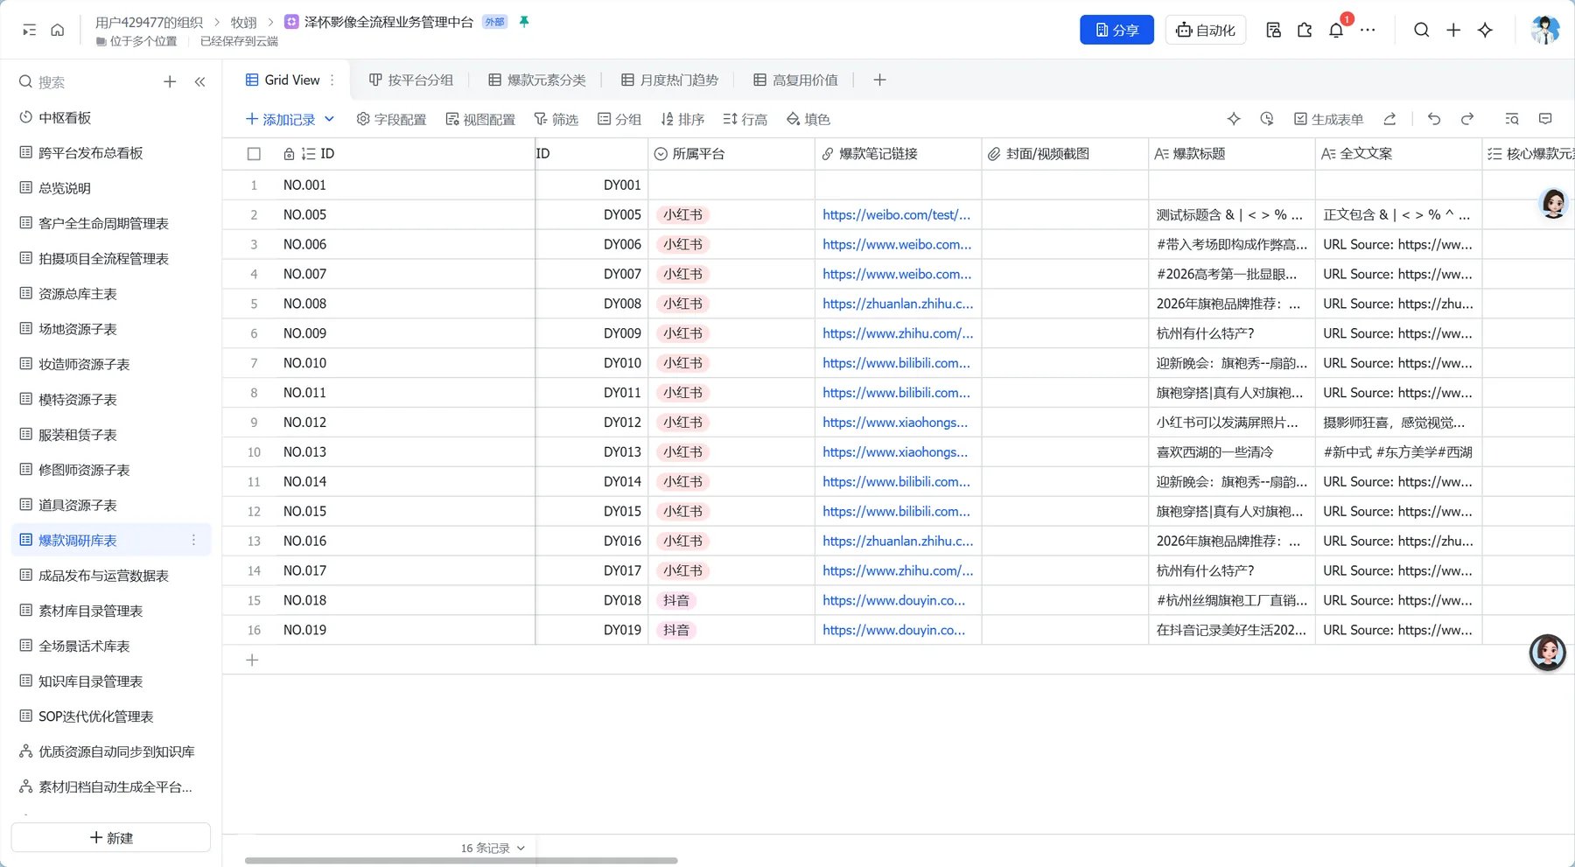1575x867 pixels.
Task: Click the 牧翎 breadcrumb
Action: point(244,22)
